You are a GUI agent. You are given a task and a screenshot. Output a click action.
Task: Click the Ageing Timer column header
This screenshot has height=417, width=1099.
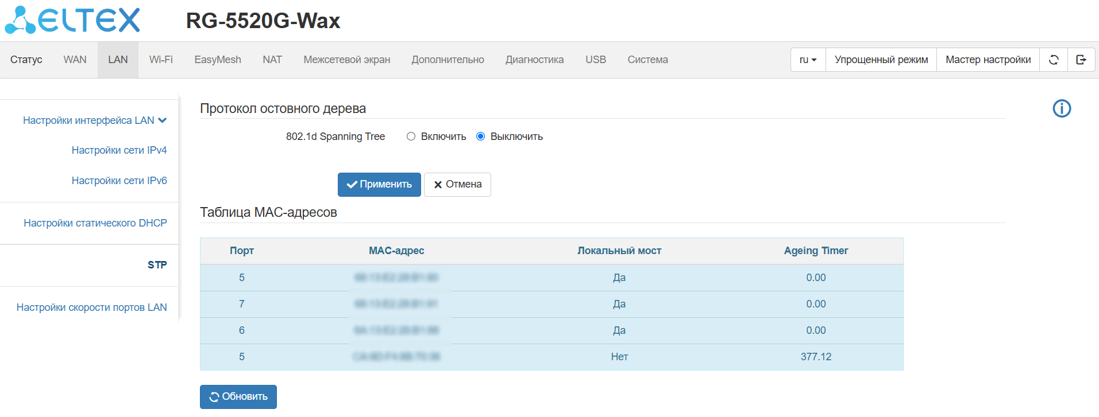coord(816,251)
